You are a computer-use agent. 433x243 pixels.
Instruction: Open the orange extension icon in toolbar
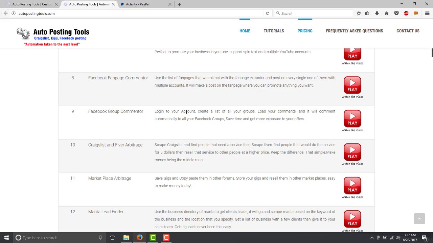[x=416, y=13]
